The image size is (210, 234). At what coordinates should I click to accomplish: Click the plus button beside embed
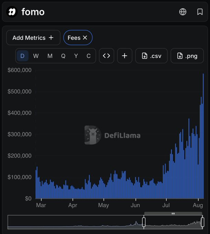125,56
